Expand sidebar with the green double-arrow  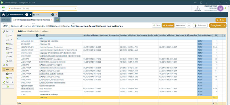tap(8, 87)
